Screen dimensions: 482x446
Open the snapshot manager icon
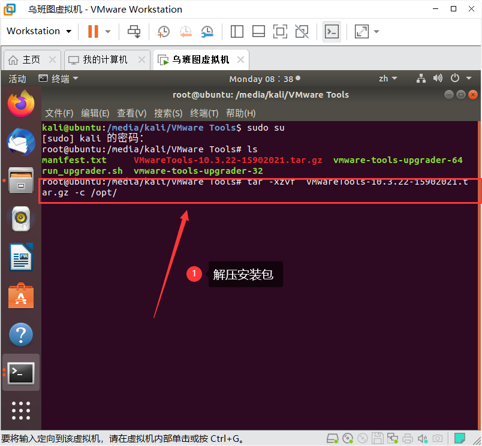pyautogui.click(x=207, y=32)
